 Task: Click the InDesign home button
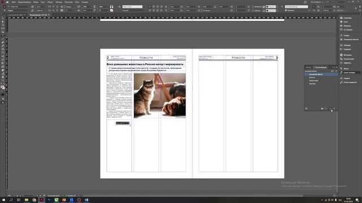7,2
